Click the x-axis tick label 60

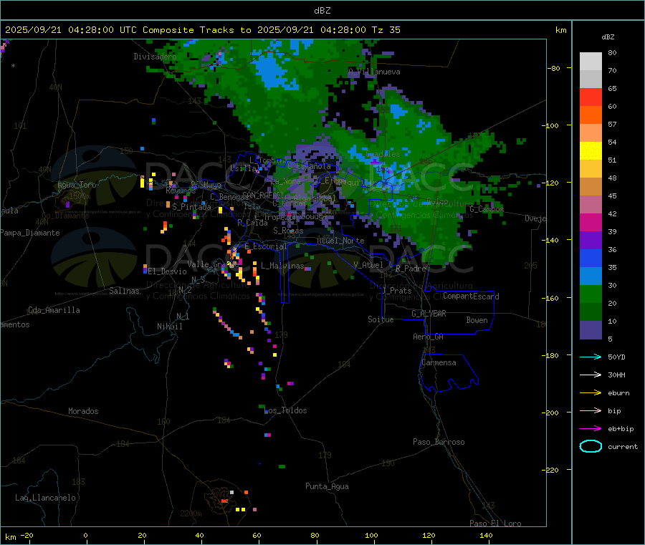(x=257, y=535)
